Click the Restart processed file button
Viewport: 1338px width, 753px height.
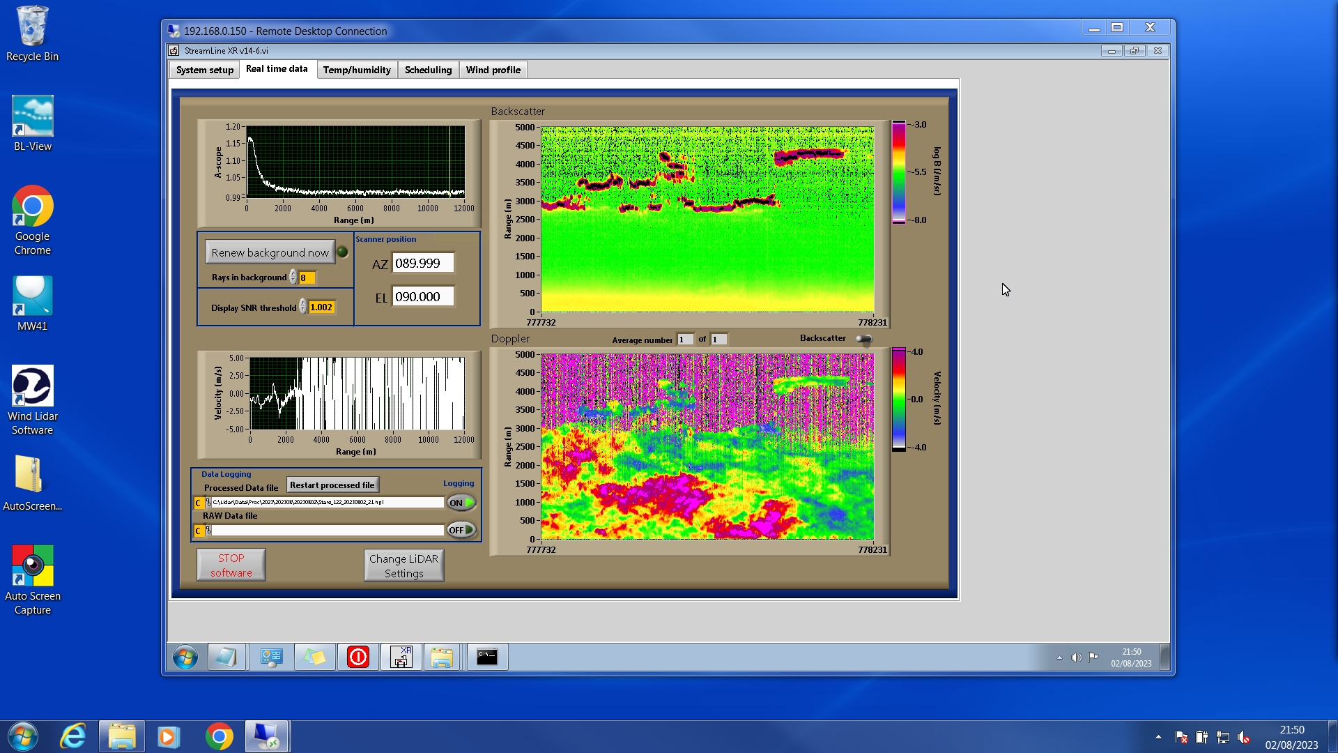332,485
